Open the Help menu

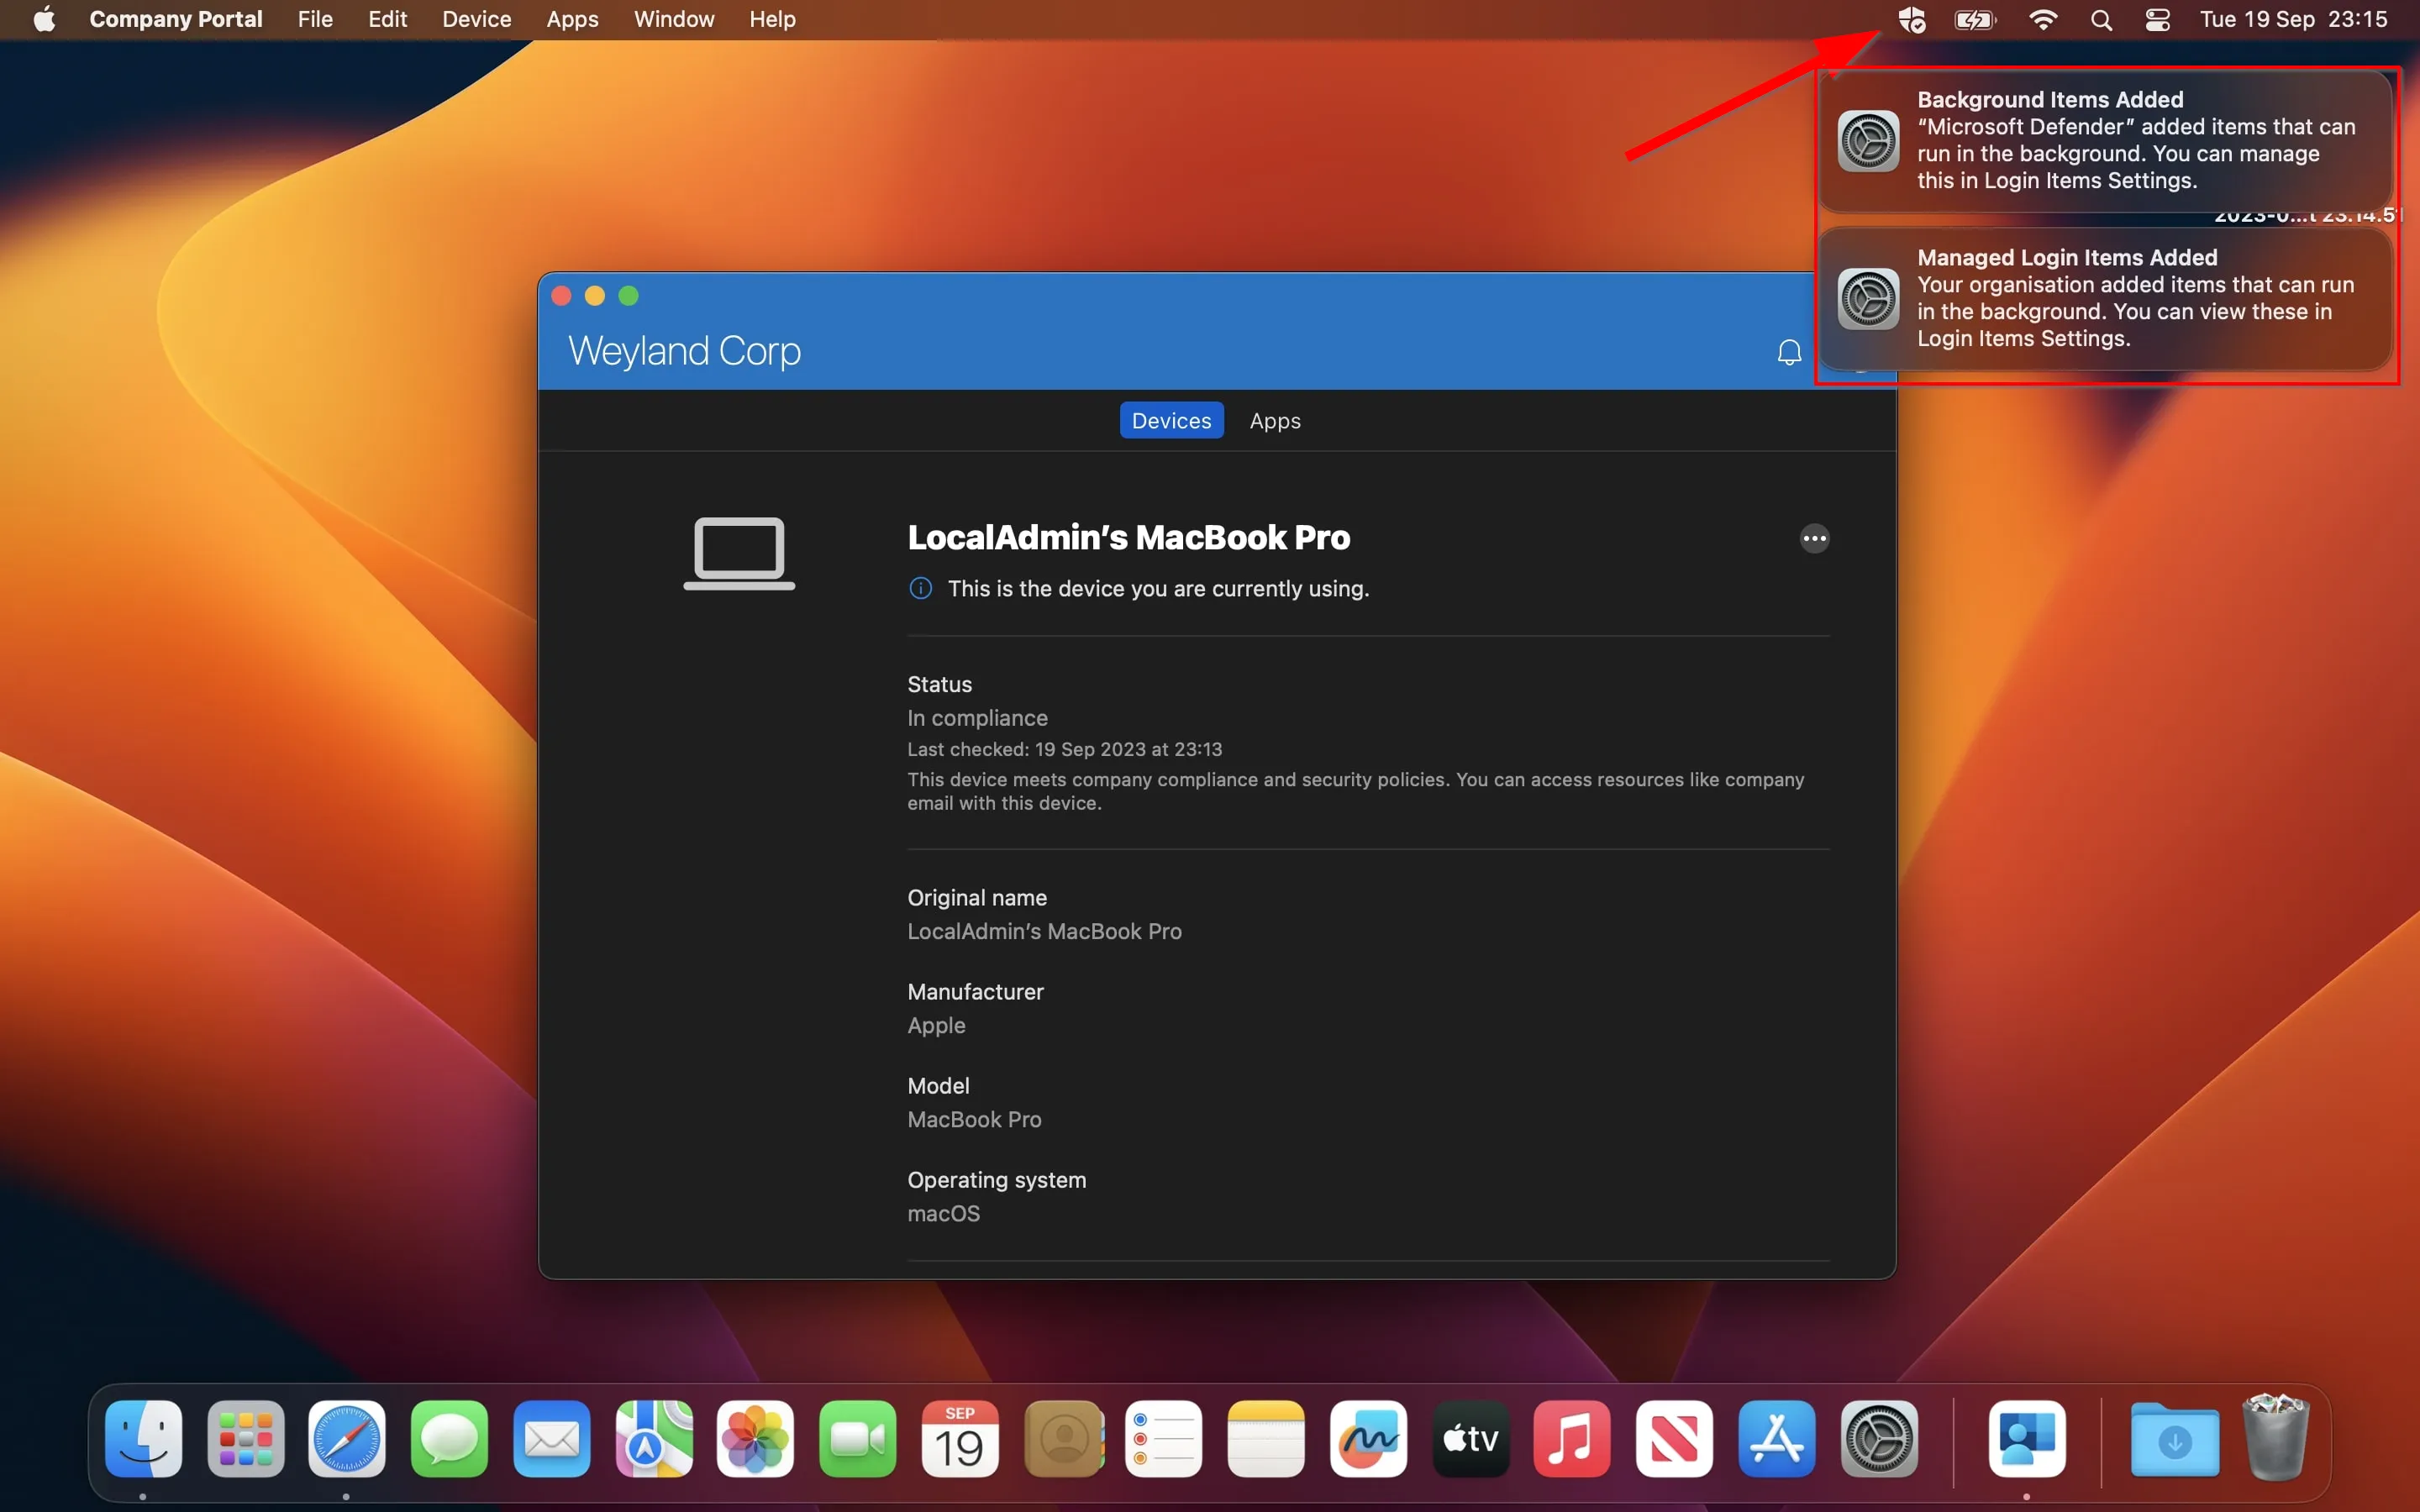pyautogui.click(x=772, y=20)
